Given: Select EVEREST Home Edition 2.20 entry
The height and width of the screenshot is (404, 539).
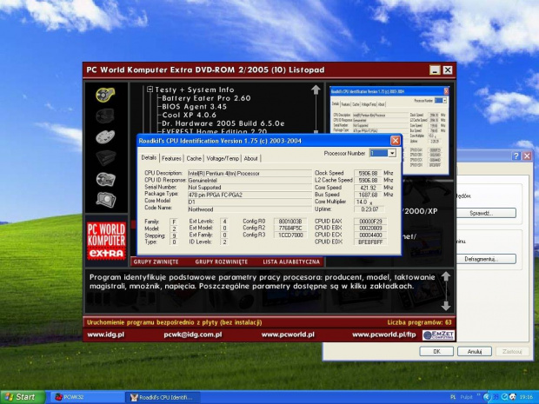Looking at the screenshot, I should [214, 131].
